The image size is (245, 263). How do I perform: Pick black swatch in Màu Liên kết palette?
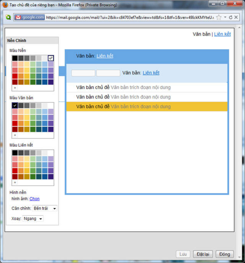click(15, 153)
